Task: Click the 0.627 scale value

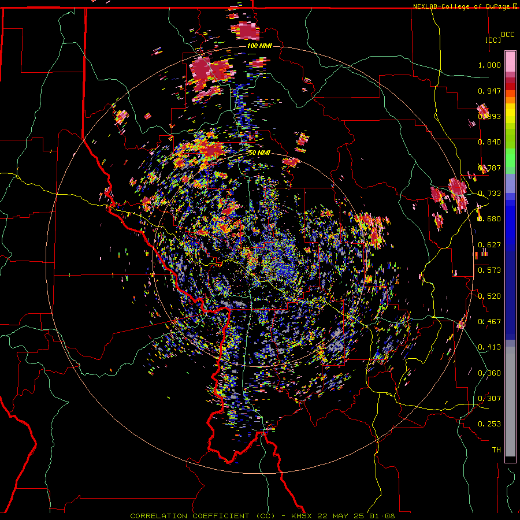Action: pos(489,245)
